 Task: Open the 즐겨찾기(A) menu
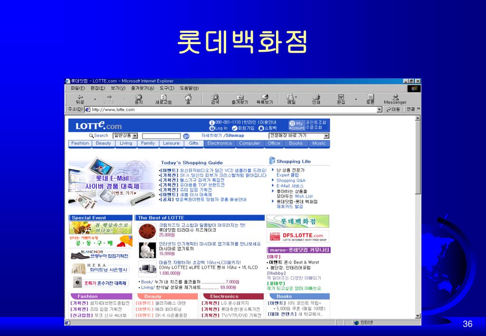point(142,88)
